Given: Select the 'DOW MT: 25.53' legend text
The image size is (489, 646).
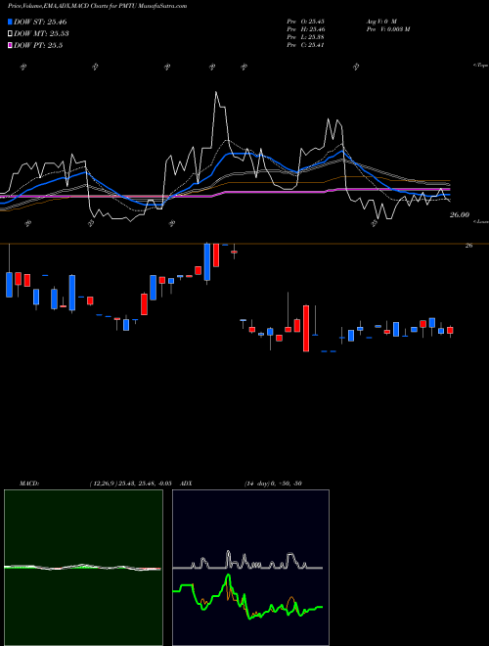Looking at the screenshot, I should point(41,34).
